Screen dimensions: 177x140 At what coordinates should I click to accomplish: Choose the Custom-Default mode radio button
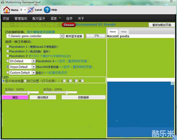point(8,73)
